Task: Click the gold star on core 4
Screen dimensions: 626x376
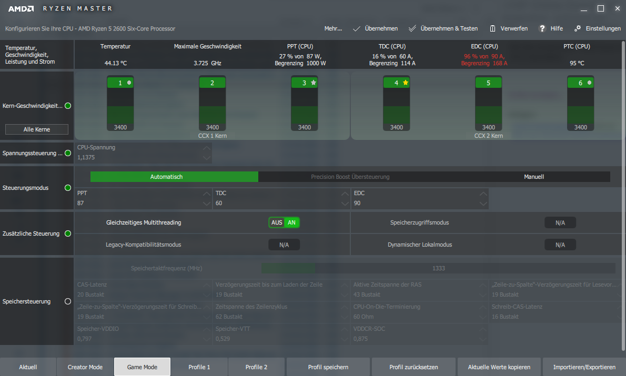Action: 405,83
